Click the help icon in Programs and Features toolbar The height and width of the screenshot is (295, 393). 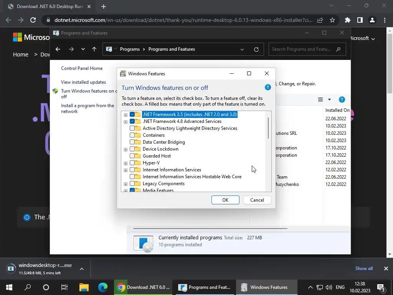(342, 99)
